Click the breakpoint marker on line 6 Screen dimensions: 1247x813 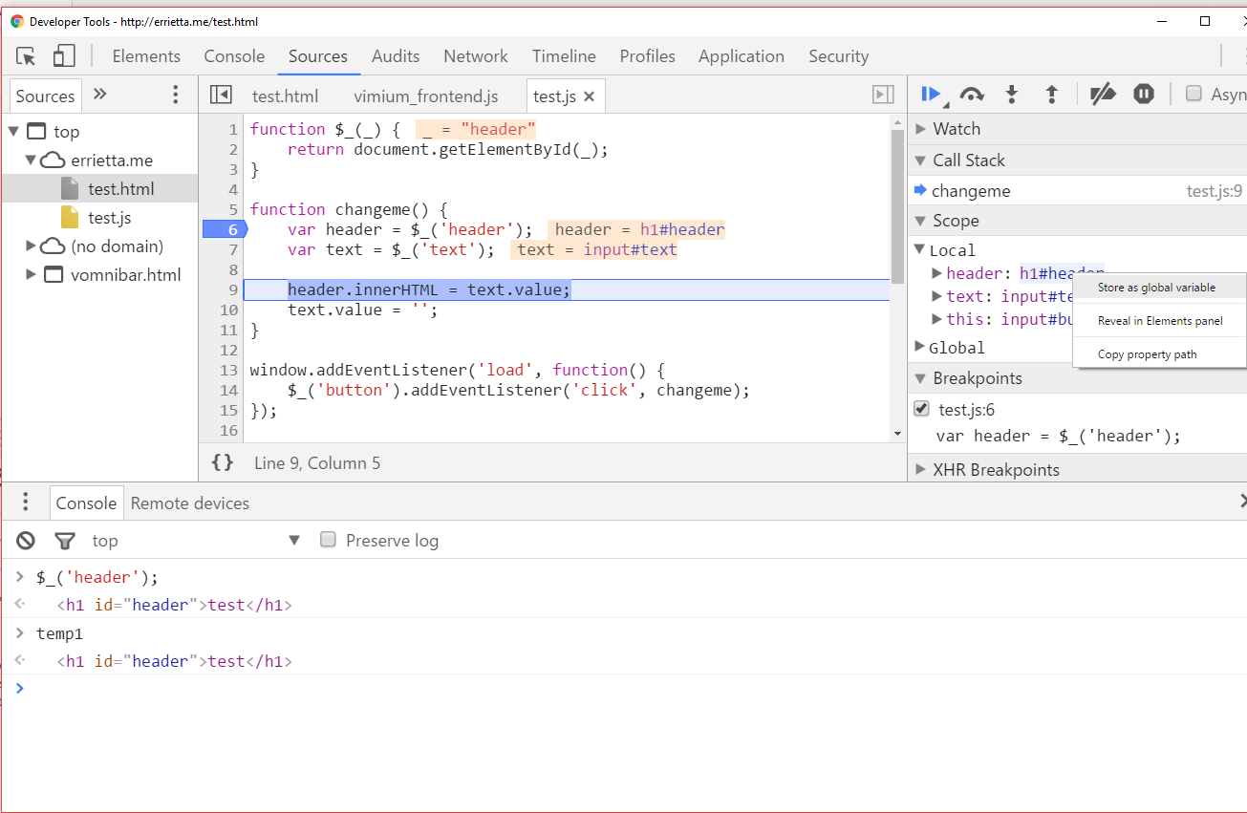225,229
